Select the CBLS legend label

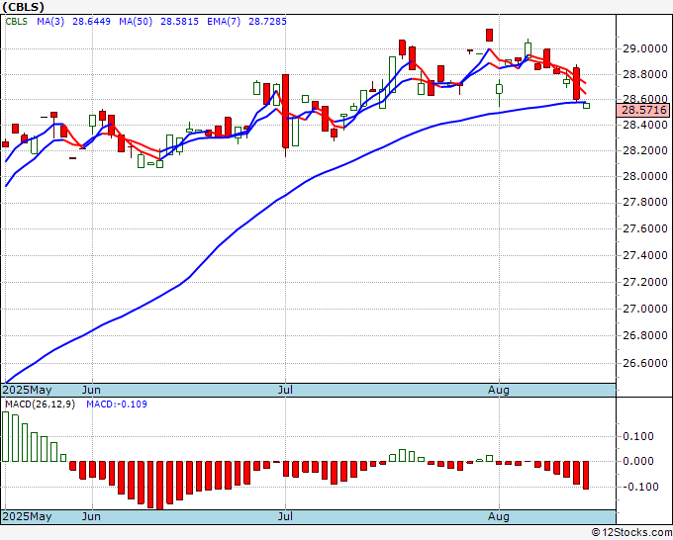point(16,22)
